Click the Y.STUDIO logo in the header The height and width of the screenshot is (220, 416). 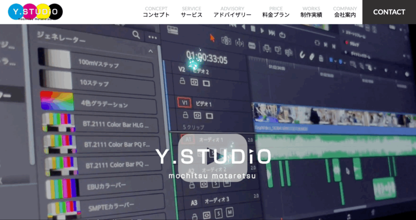[35, 12]
